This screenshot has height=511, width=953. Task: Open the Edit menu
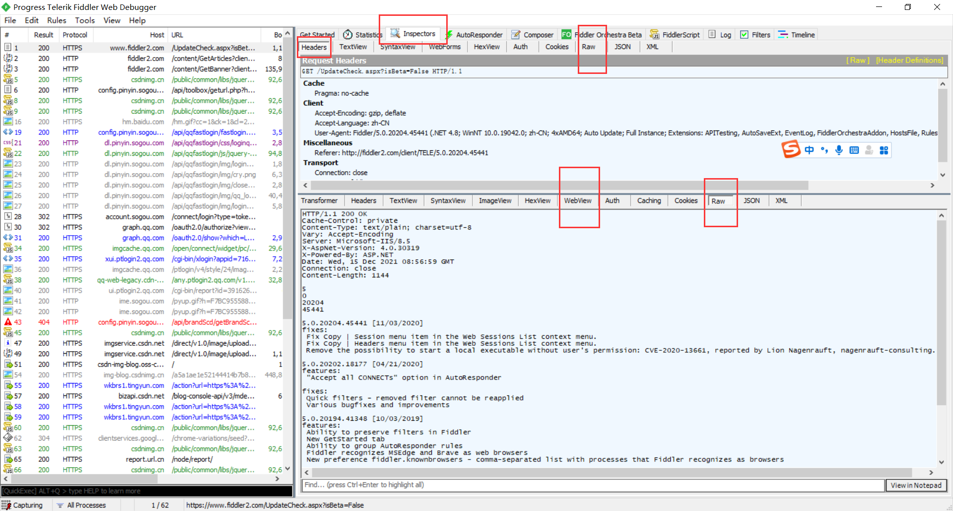32,20
